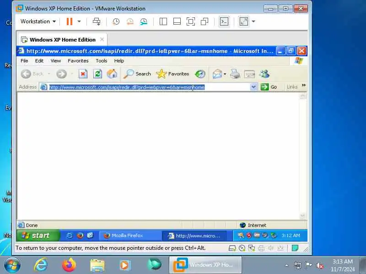Image resolution: width=366 pixels, height=274 pixels.
Task: Open the Help menu in Internet Explorer
Action: pos(119,61)
